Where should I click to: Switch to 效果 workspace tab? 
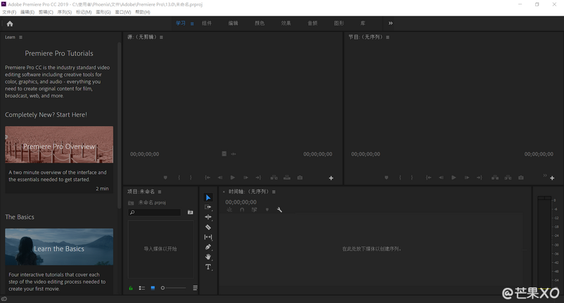pyautogui.click(x=286, y=23)
